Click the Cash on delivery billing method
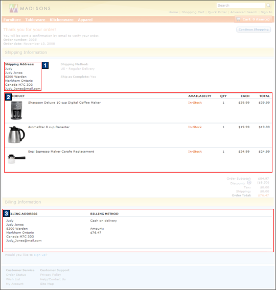This screenshot has height=290, width=276. (103, 221)
